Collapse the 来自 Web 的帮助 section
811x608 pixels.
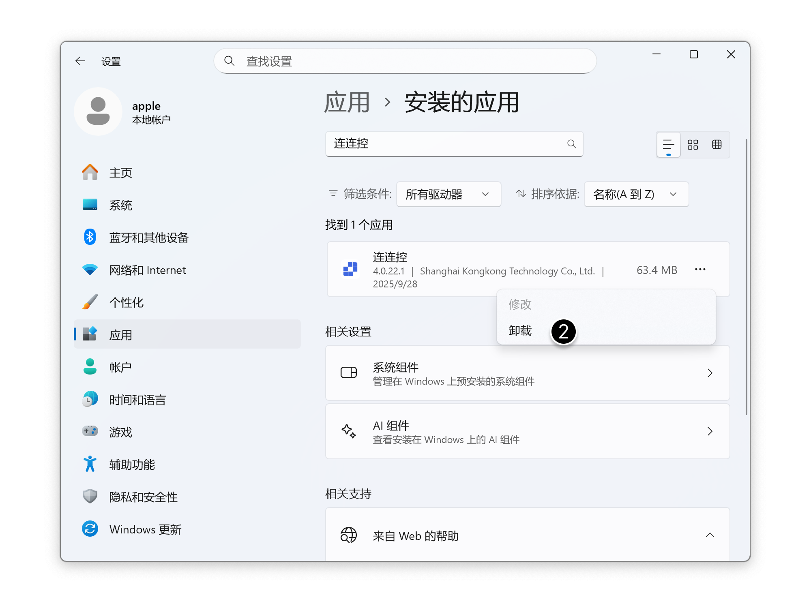[710, 535]
